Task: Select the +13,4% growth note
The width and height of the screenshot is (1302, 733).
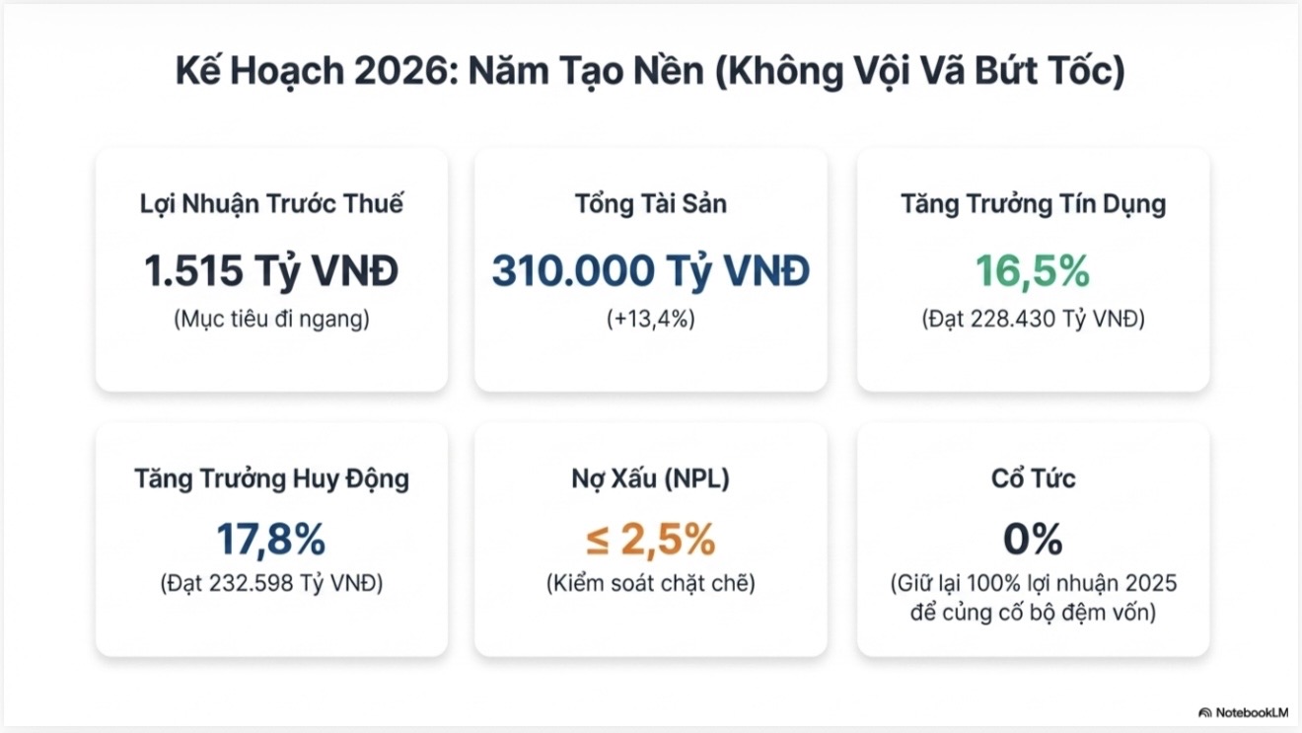Action: point(651,320)
